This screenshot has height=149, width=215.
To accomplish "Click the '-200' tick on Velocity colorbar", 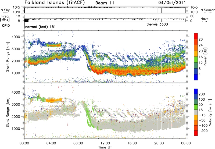I will pos(203,131).
